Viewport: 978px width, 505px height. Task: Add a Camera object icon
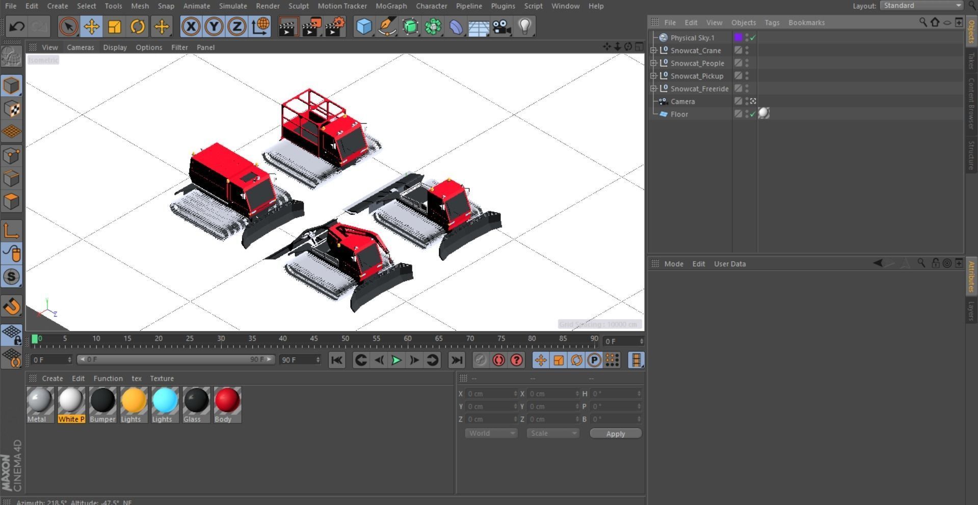(x=501, y=26)
